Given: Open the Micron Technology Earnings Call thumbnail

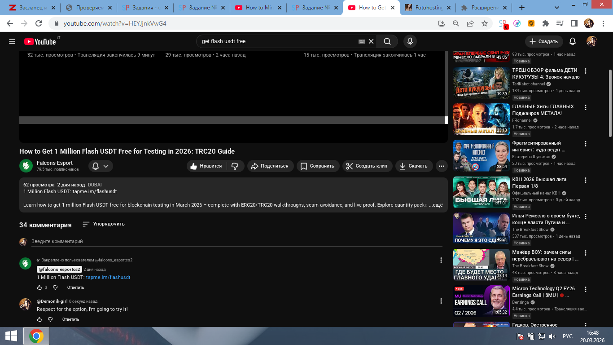Looking at the screenshot, I should [x=482, y=301].
